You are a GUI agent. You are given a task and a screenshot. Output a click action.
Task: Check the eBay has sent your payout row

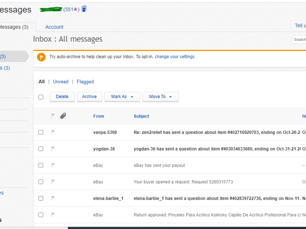41,165
